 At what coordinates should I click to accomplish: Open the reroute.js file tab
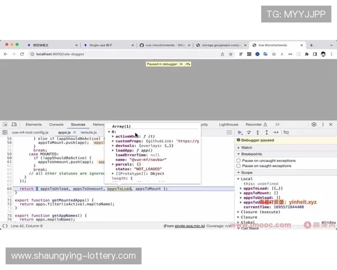pos(89,132)
